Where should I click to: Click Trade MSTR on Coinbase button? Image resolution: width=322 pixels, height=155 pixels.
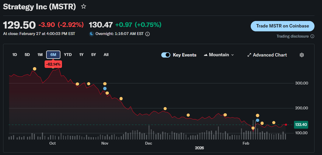(x=283, y=26)
